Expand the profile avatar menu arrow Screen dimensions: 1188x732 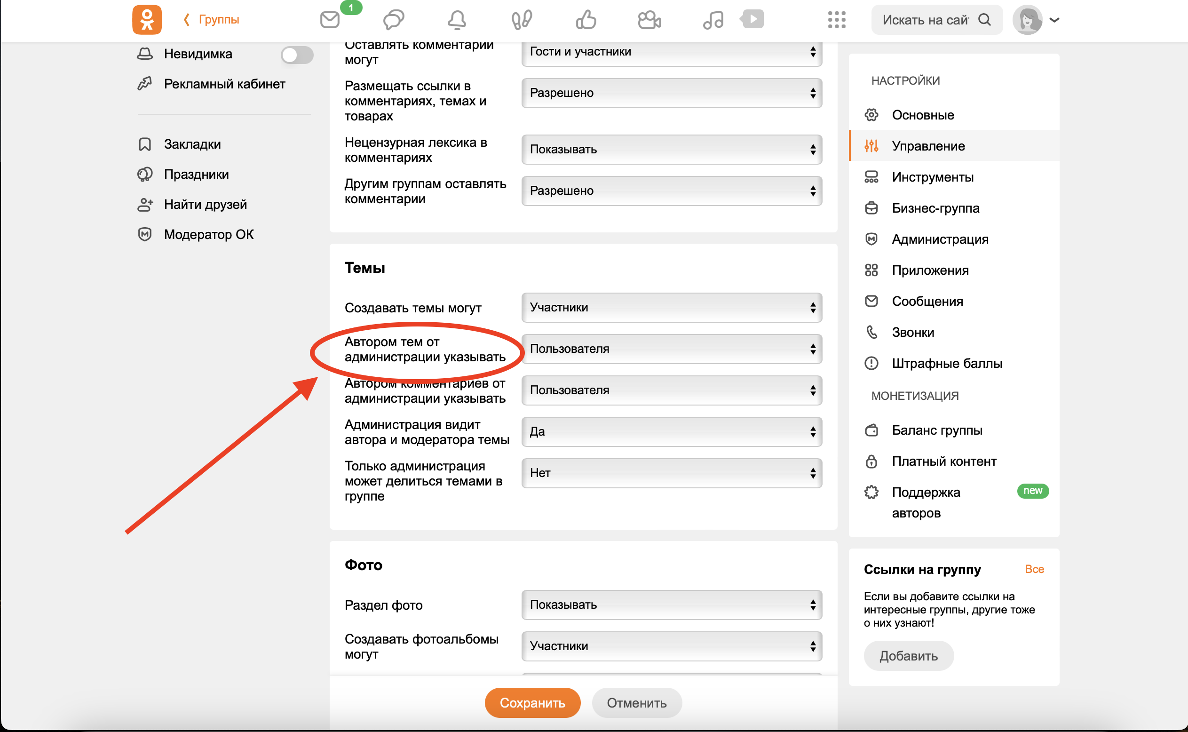point(1054,20)
